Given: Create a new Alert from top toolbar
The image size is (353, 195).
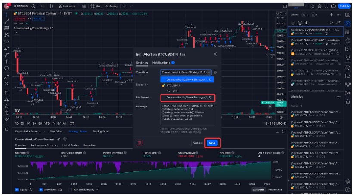Looking at the screenshot, I should click(96, 6).
